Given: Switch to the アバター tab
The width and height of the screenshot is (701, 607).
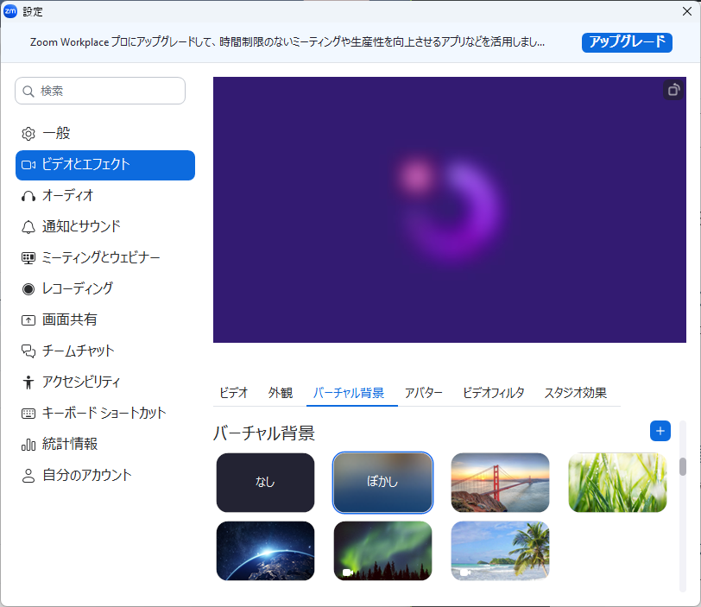Looking at the screenshot, I should click(423, 393).
